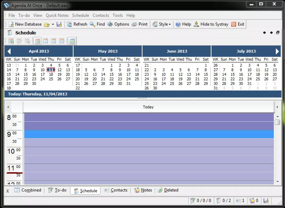Click the save database floppy icon
This screenshot has width=285, height=208.
59,24
